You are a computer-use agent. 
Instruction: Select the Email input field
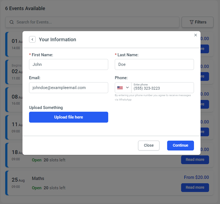[68, 88]
